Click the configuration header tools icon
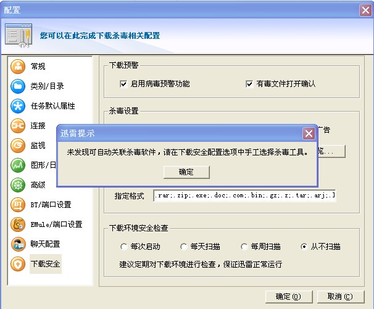Screen dimensions: 374x309 tap(19, 35)
